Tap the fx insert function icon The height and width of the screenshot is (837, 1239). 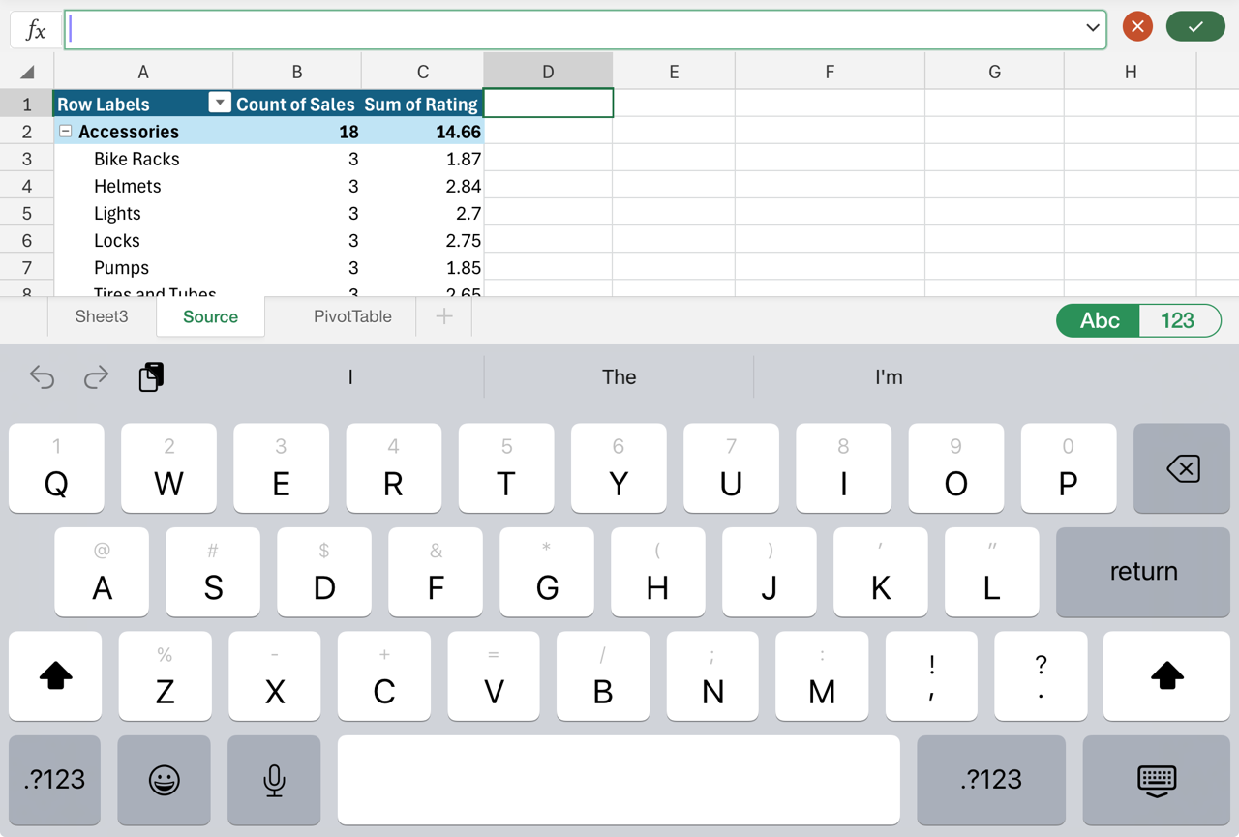click(x=36, y=29)
